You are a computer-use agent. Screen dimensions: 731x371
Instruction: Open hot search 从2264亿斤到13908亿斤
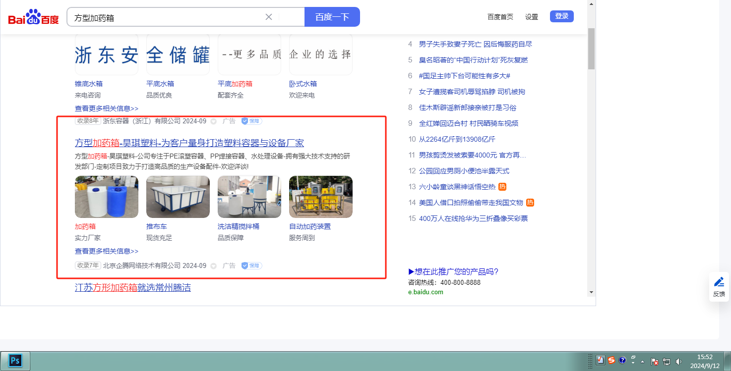point(457,139)
